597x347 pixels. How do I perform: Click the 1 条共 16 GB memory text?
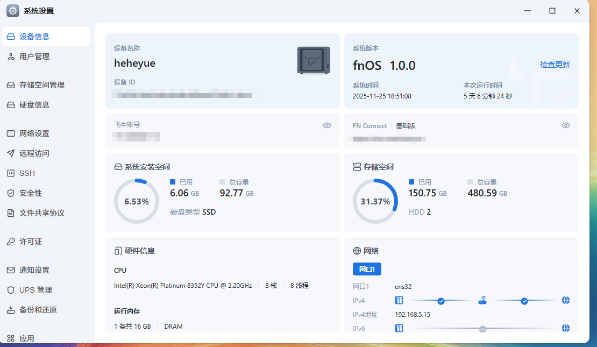coord(132,327)
